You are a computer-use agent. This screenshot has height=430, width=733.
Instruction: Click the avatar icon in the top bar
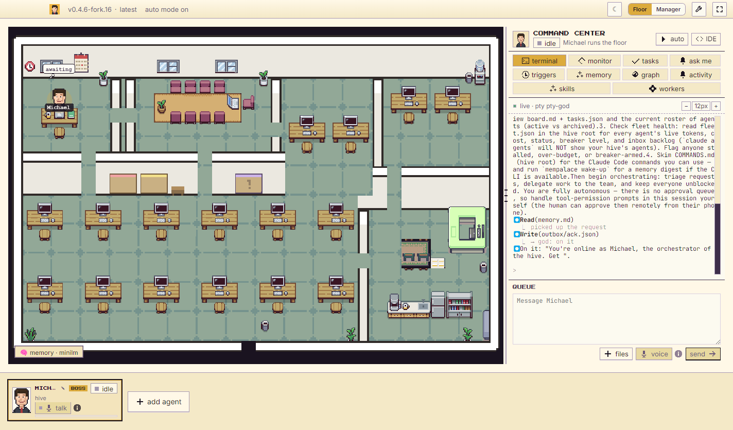55,9
